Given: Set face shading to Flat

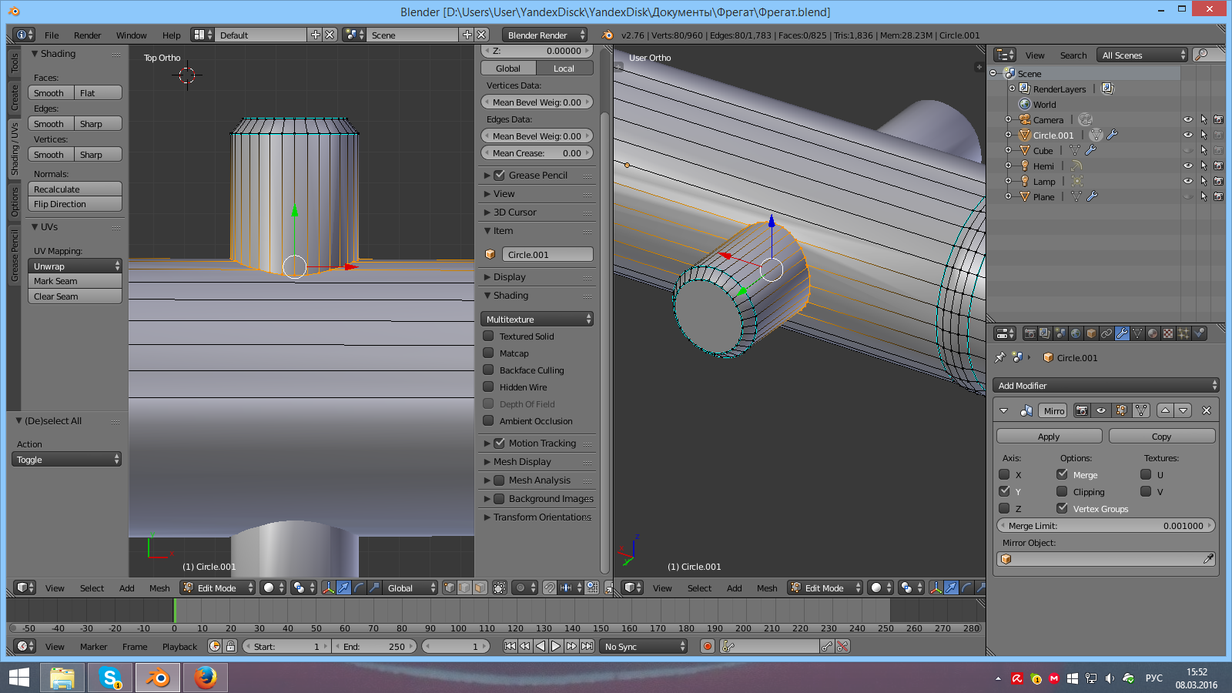Looking at the screenshot, I should point(98,92).
